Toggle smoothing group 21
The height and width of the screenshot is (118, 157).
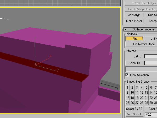[146, 98]
